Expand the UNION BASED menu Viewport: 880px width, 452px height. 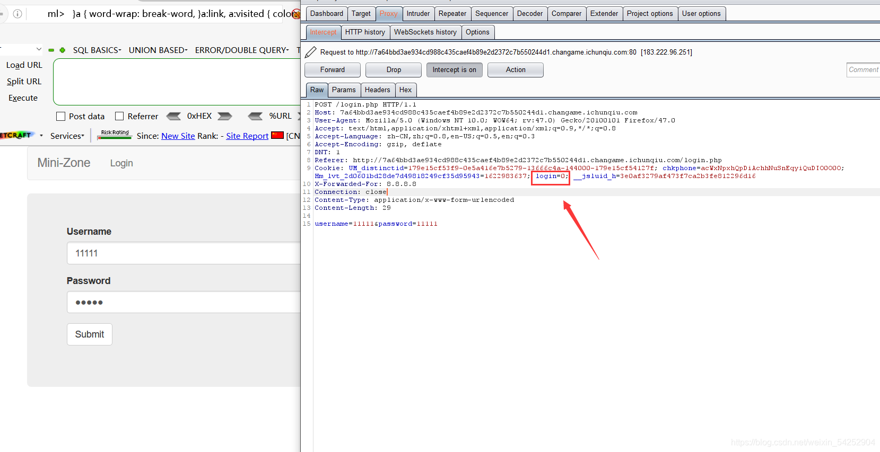(x=158, y=50)
